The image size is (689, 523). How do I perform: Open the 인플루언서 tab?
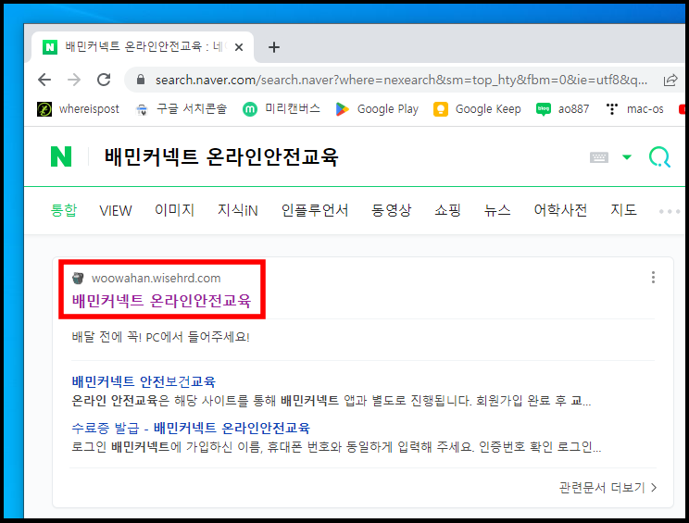tap(315, 210)
